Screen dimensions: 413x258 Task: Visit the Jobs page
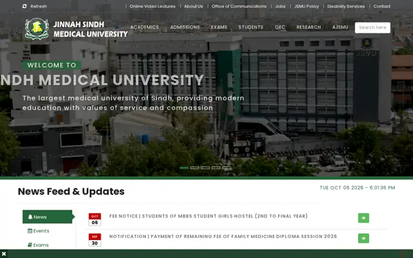[280, 6]
